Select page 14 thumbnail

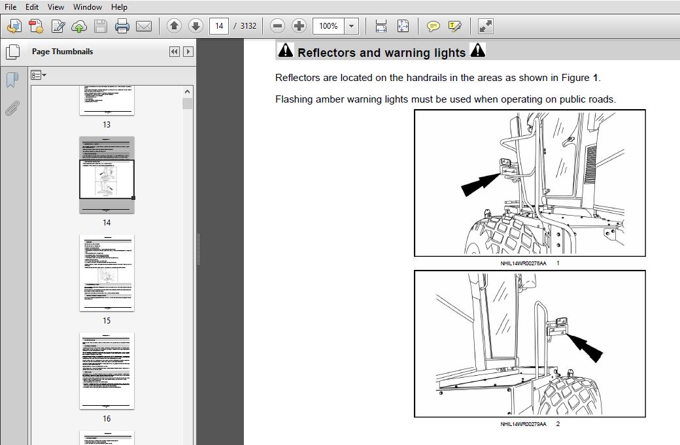[x=107, y=175]
